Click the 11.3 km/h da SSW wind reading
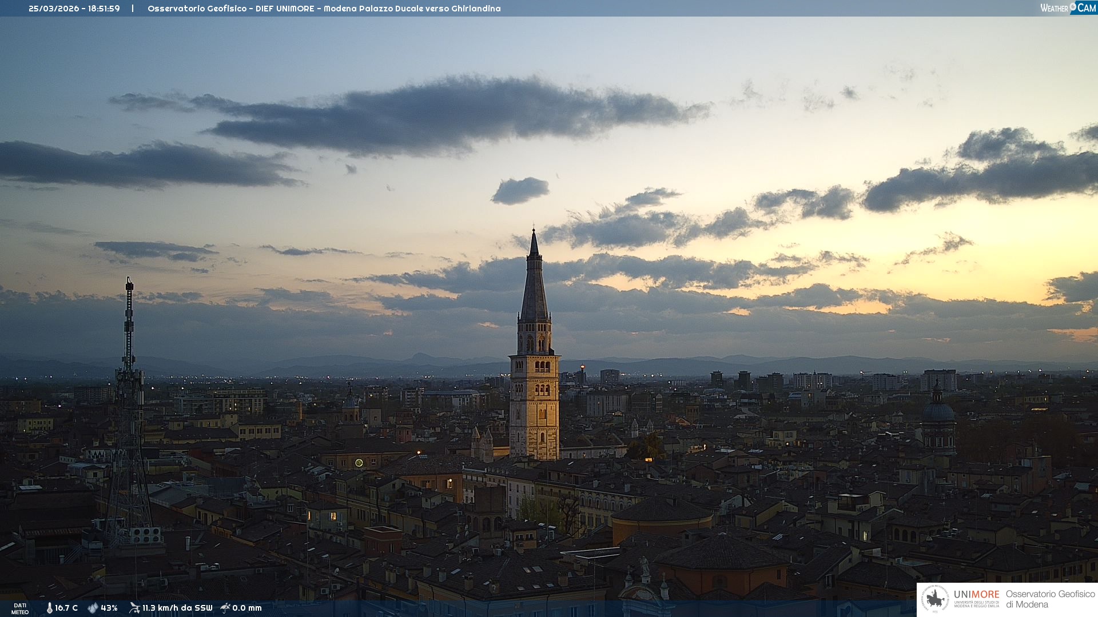 [x=177, y=608]
